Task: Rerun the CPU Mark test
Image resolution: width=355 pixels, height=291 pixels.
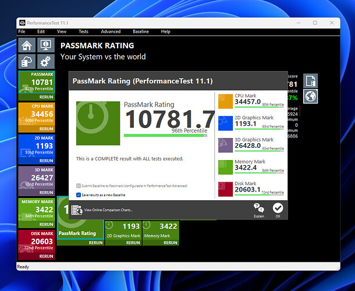Action: click(x=46, y=129)
